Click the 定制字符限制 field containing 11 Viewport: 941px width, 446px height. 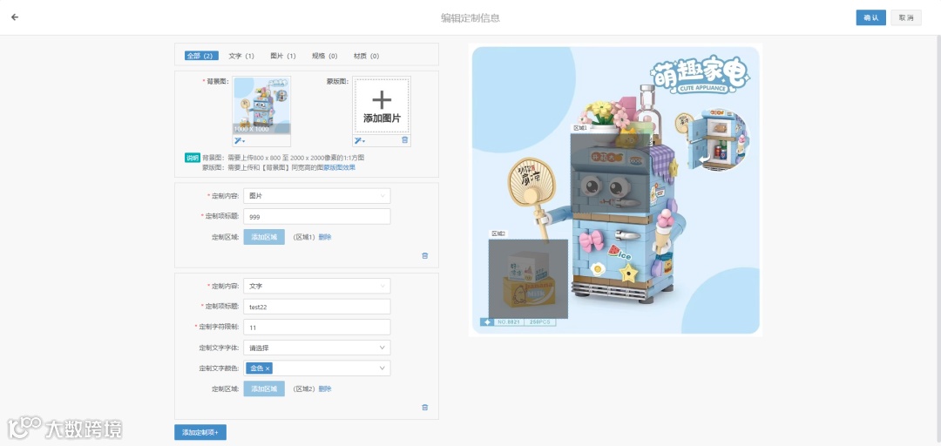[x=317, y=328]
